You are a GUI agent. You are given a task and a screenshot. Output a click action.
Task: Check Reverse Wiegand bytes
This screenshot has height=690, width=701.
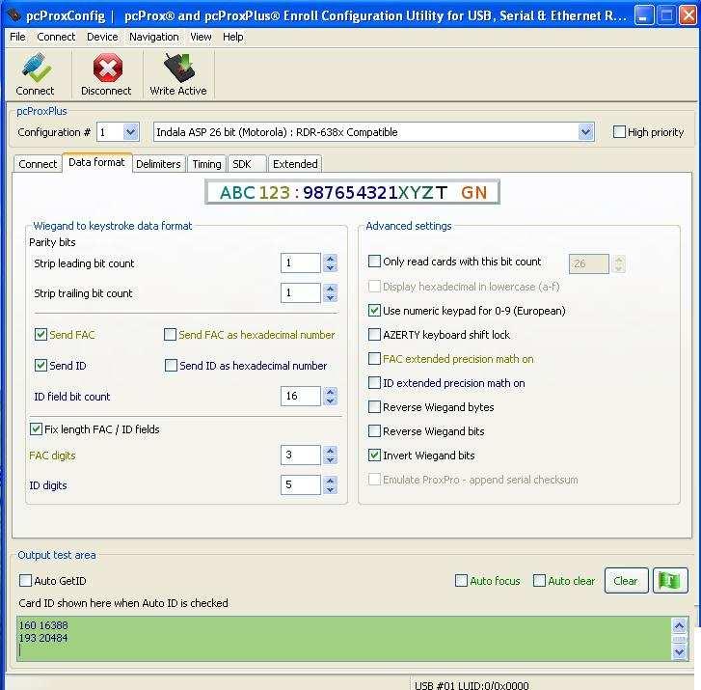tap(374, 406)
